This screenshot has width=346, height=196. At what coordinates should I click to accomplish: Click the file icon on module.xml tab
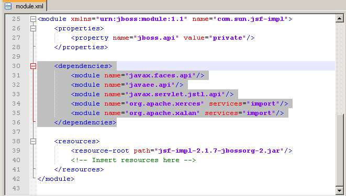click(8, 6)
